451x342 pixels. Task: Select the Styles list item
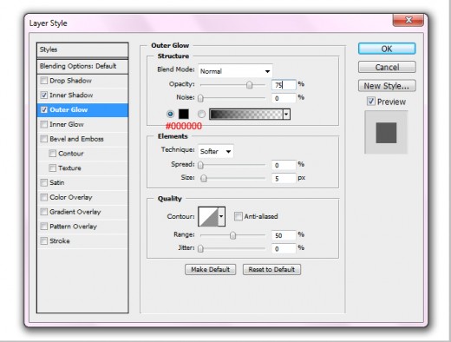(x=82, y=49)
